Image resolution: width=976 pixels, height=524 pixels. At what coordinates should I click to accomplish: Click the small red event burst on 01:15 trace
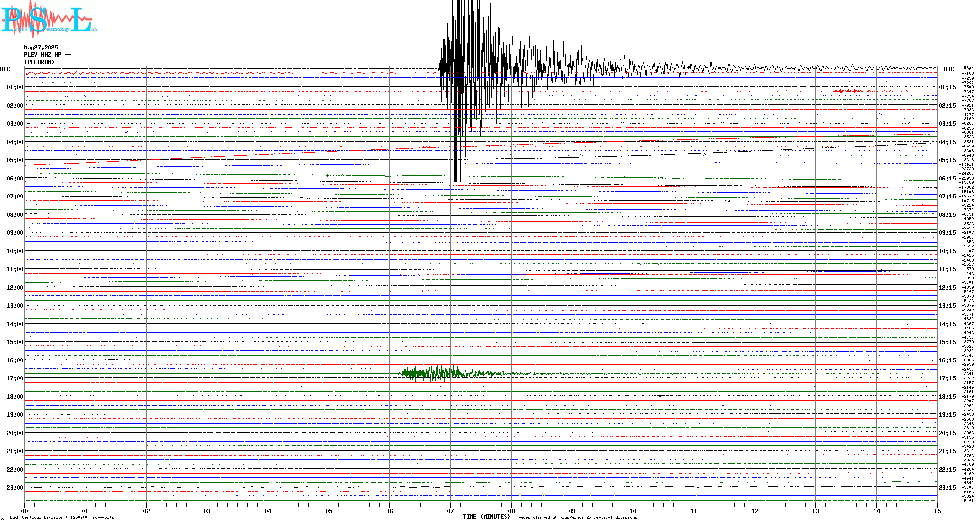point(848,91)
